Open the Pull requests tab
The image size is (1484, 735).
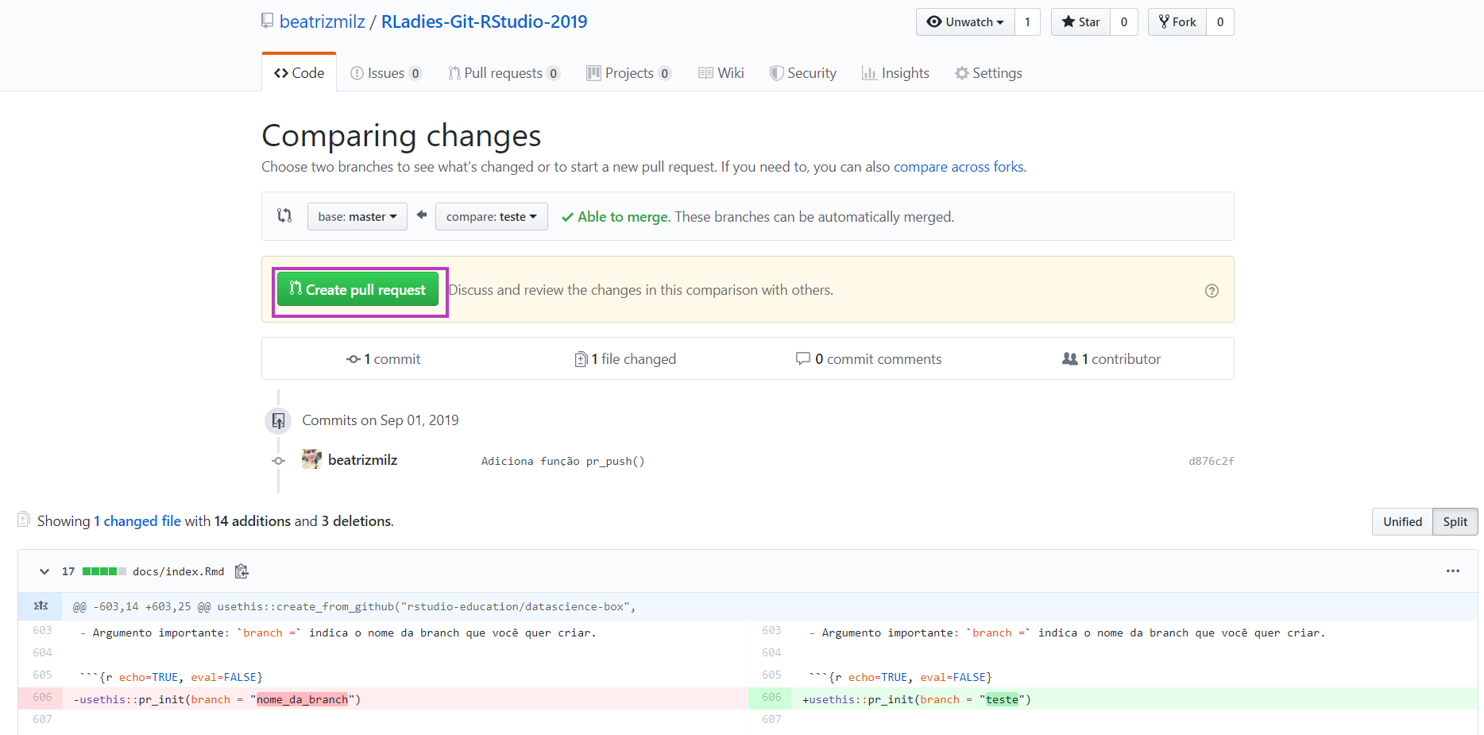504,73
